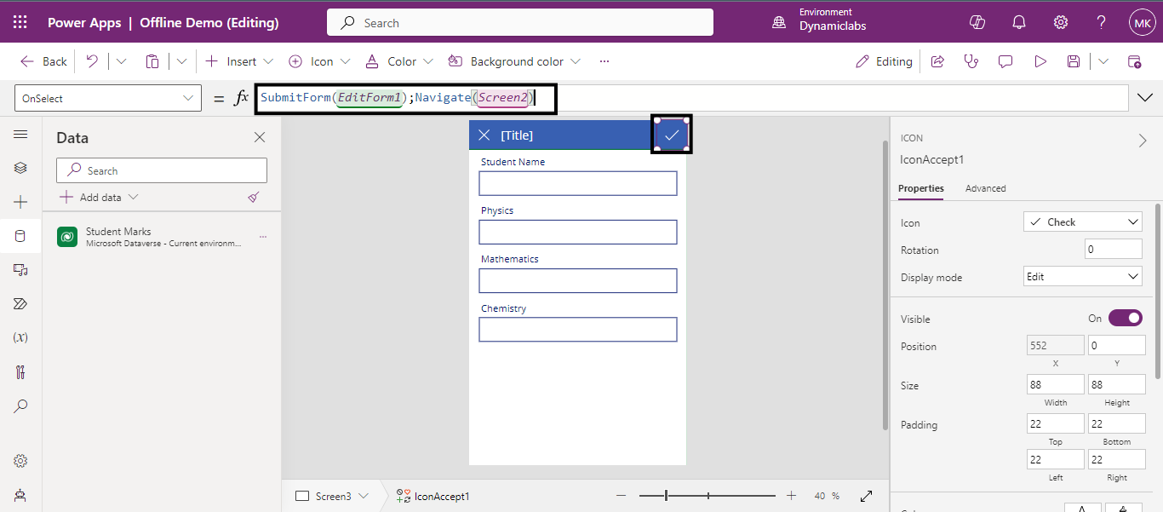This screenshot has width=1163, height=512.
Task: Click the Undo icon in toolbar
Action: click(92, 61)
